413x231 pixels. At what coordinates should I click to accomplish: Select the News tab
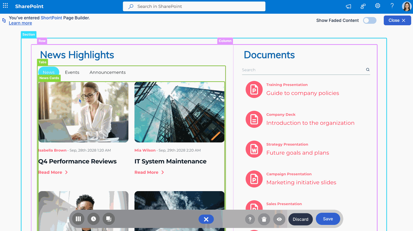click(49, 72)
